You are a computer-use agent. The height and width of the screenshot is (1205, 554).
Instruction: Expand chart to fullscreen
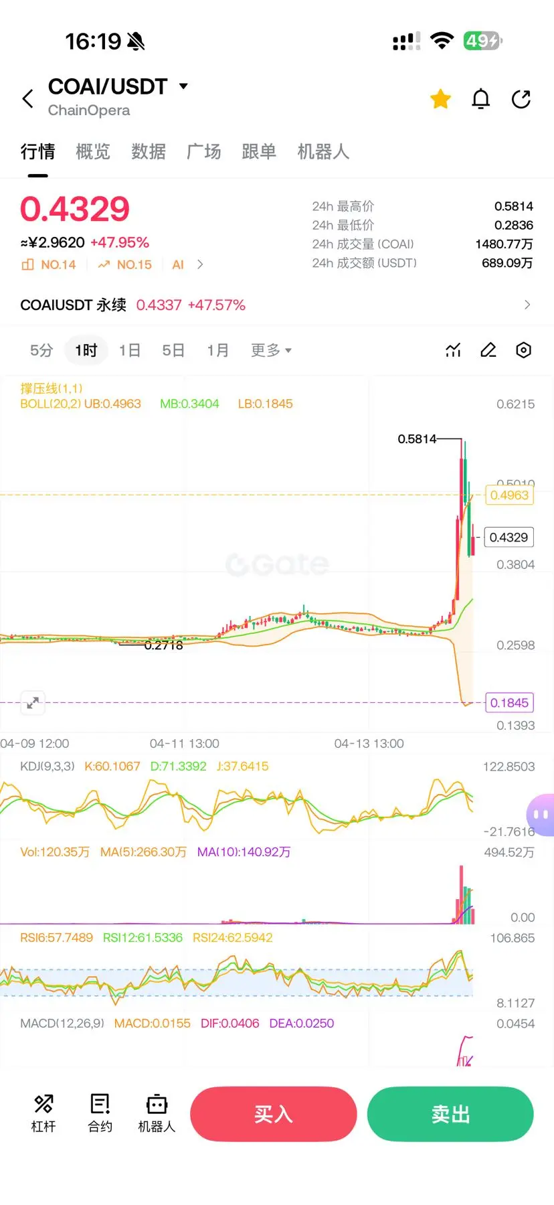click(32, 703)
